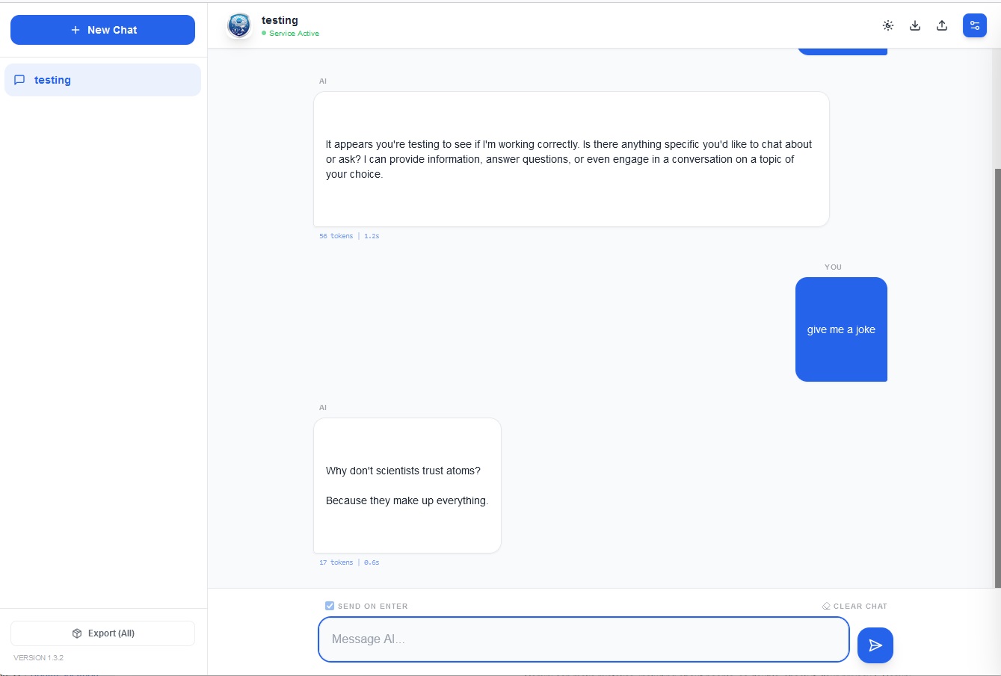
Task: Toggle dark mode with the moon icon
Action: (888, 25)
